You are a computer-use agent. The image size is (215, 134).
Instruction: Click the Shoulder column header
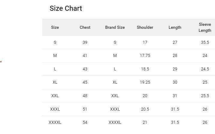[145, 27]
